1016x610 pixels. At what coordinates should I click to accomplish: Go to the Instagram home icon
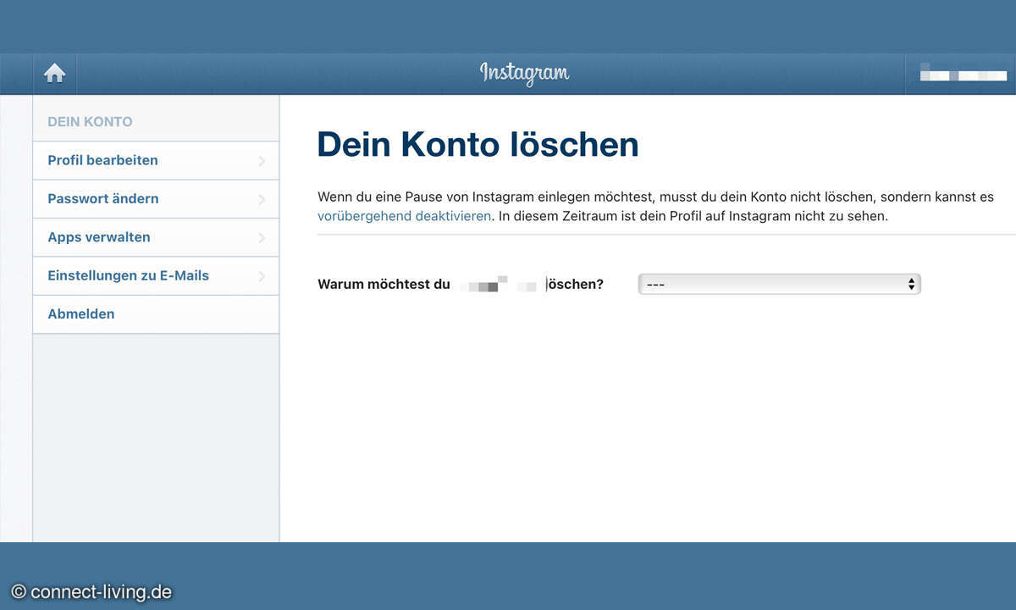pyautogui.click(x=55, y=74)
